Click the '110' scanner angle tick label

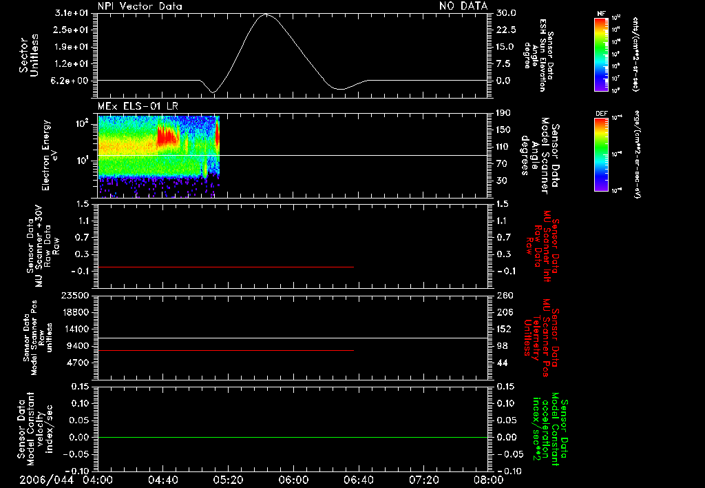click(503, 147)
